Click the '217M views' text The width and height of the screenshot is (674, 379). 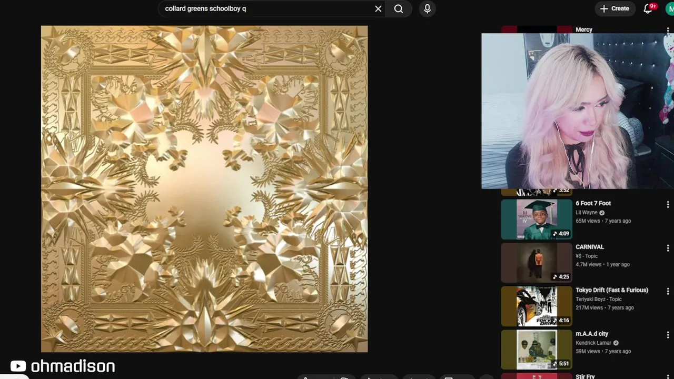point(589,307)
